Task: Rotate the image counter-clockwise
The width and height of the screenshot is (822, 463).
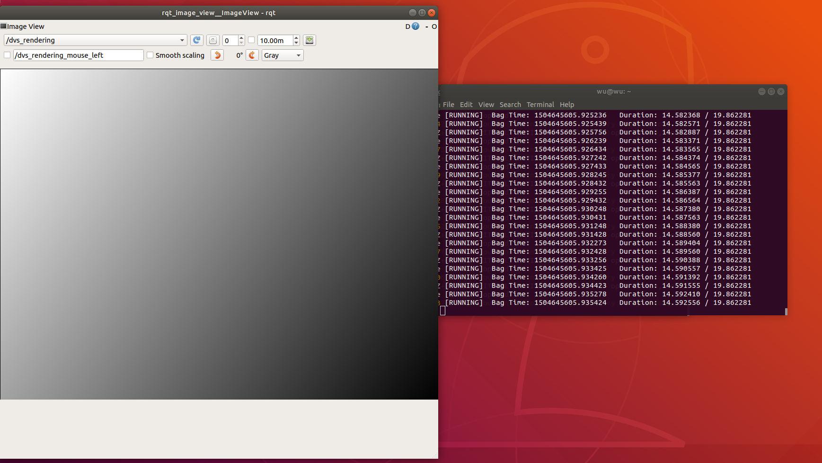Action: [217, 55]
